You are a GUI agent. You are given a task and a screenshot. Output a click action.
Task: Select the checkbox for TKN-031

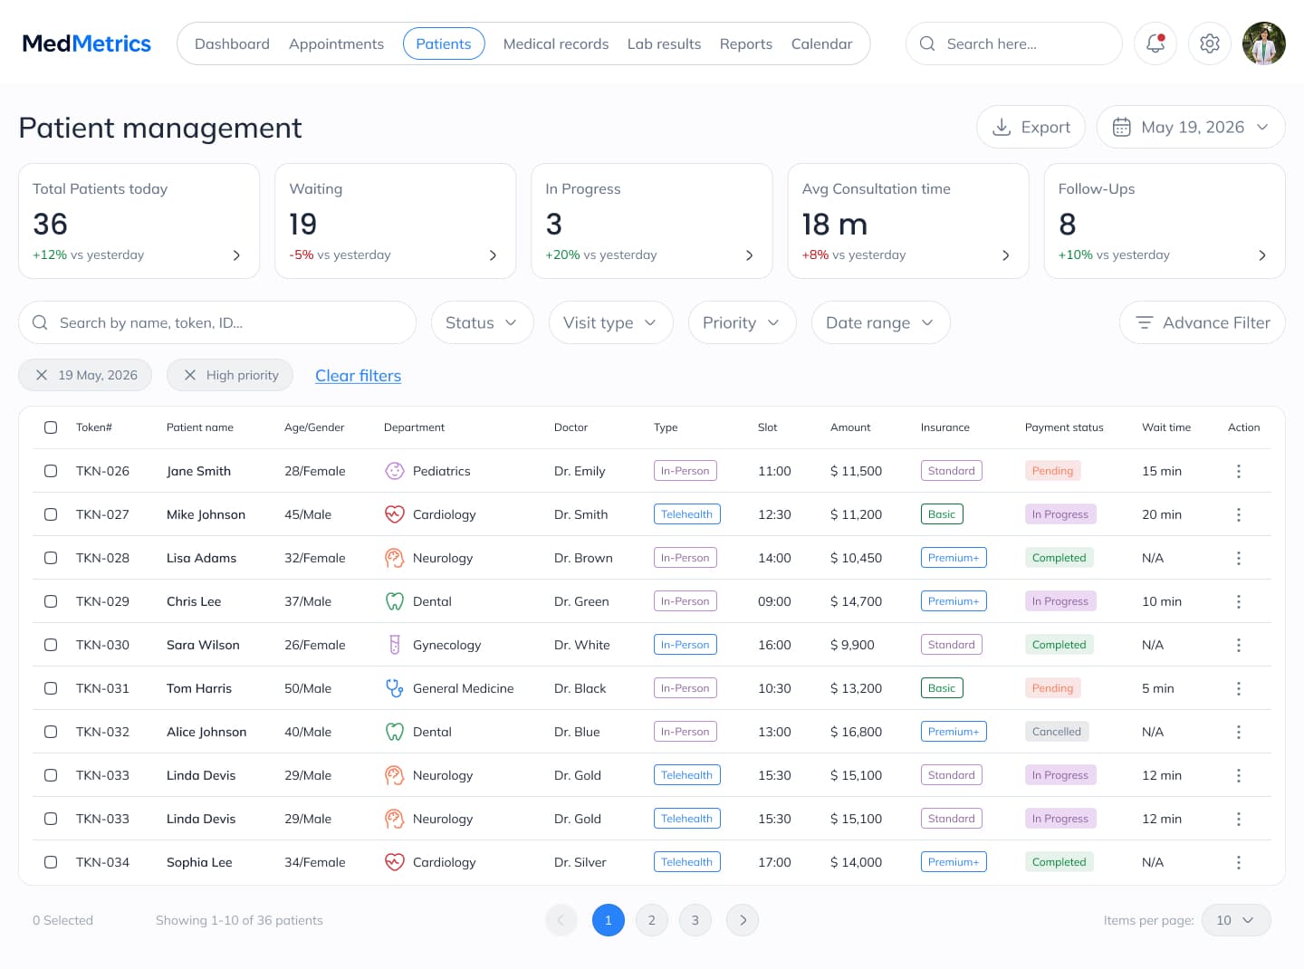point(51,688)
